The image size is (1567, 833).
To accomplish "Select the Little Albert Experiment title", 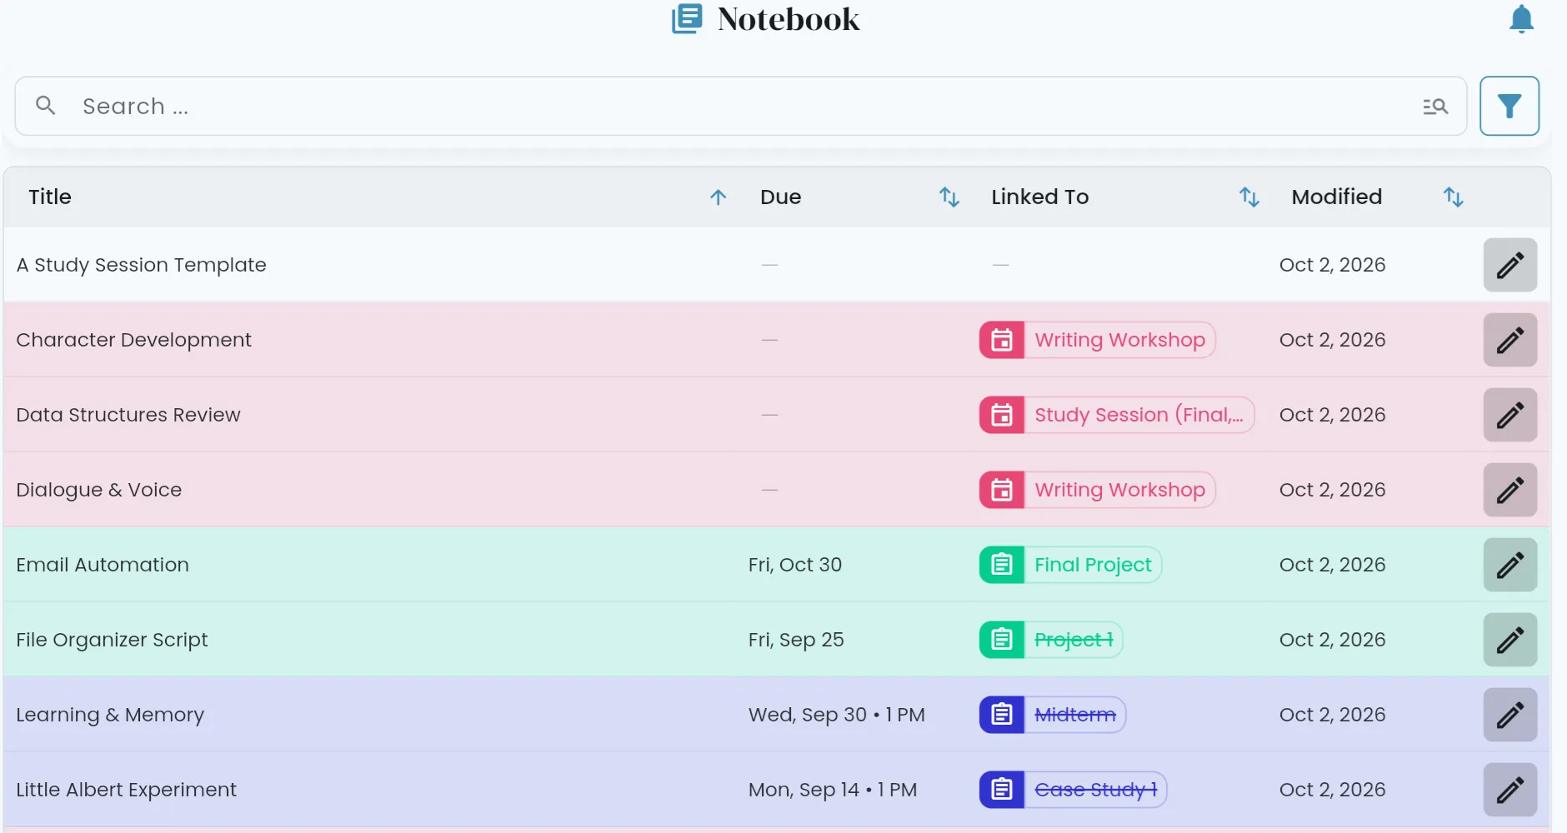I will (x=126, y=790).
